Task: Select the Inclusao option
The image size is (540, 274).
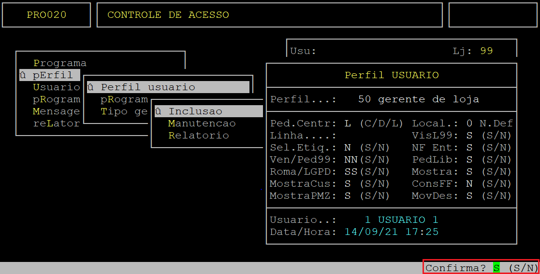Action: pos(195,111)
